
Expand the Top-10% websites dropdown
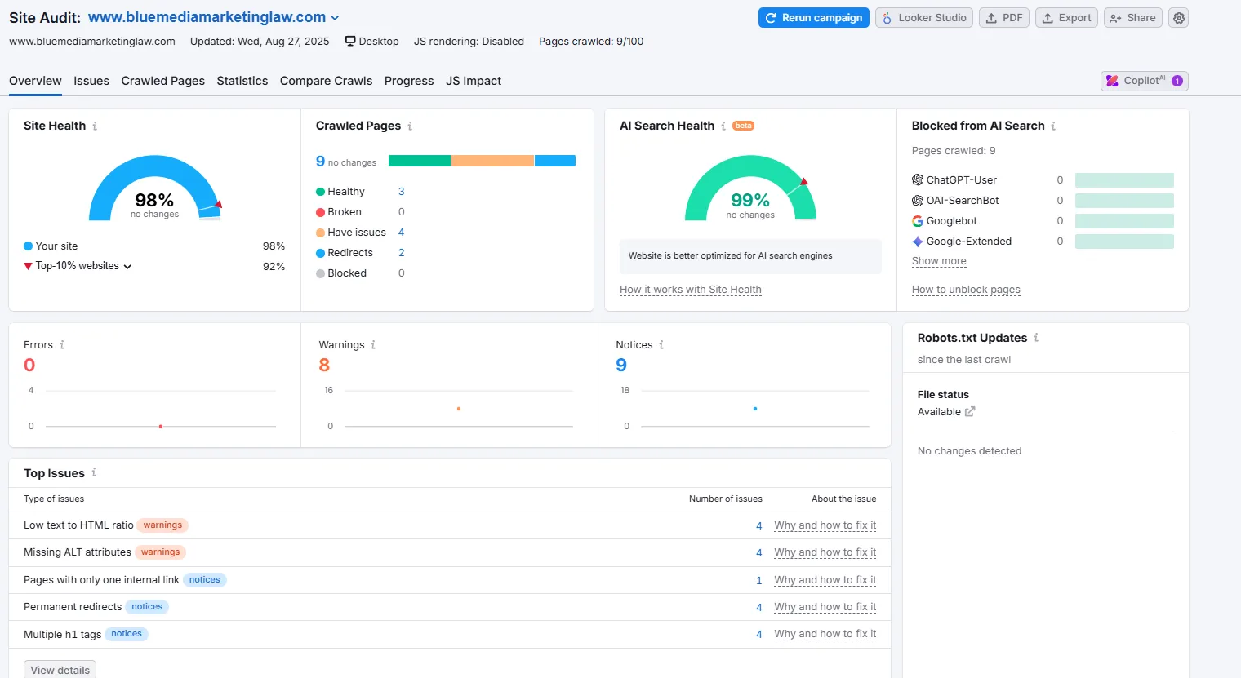pyautogui.click(x=127, y=266)
